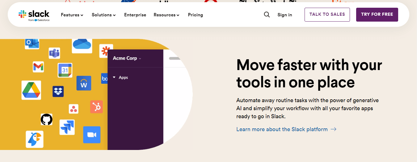Click the "from Salesforce" text under logo

pyautogui.click(x=39, y=20)
